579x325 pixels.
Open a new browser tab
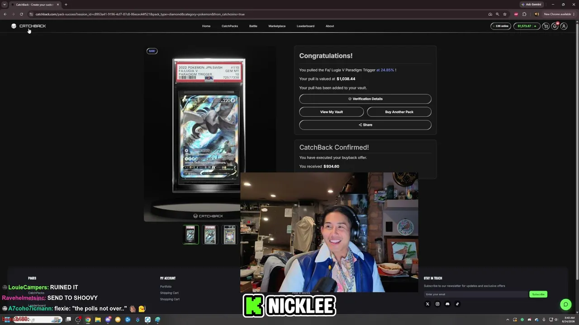[66, 5]
